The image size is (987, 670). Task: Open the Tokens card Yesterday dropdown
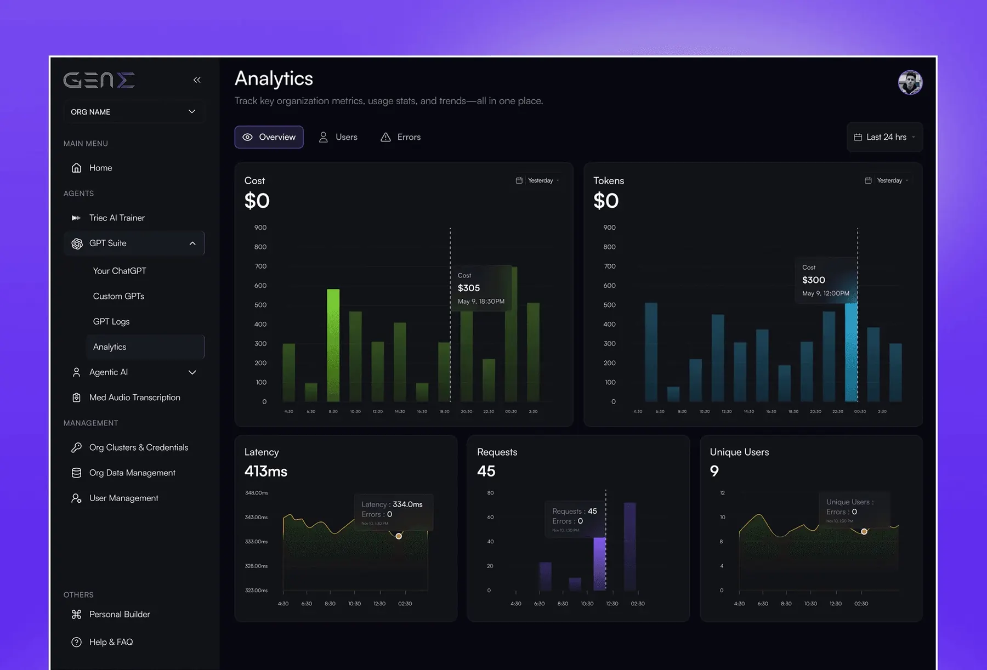[x=886, y=180]
